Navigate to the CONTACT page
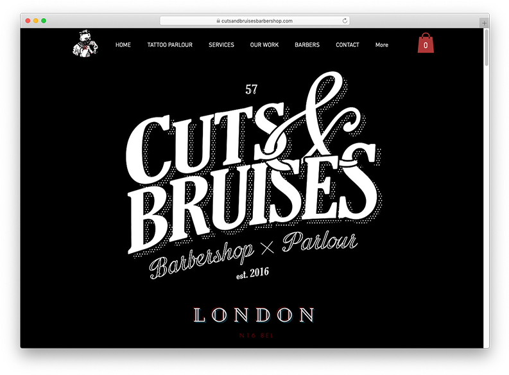 point(347,45)
